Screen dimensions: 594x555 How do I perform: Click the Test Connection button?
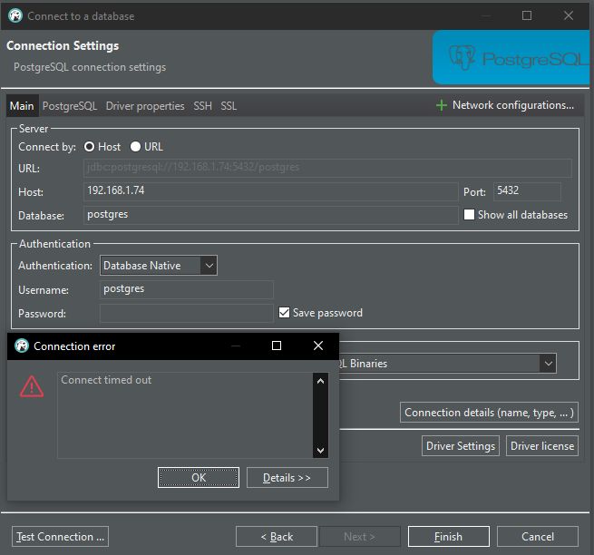pyautogui.click(x=60, y=537)
